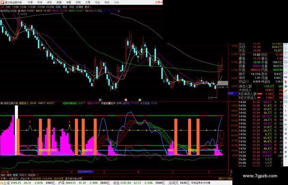Open the 互动问答 bottom tab

pos(59,179)
